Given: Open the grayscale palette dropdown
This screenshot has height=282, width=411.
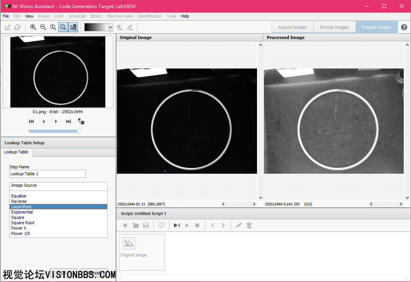Looking at the screenshot, I should (x=110, y=27).
